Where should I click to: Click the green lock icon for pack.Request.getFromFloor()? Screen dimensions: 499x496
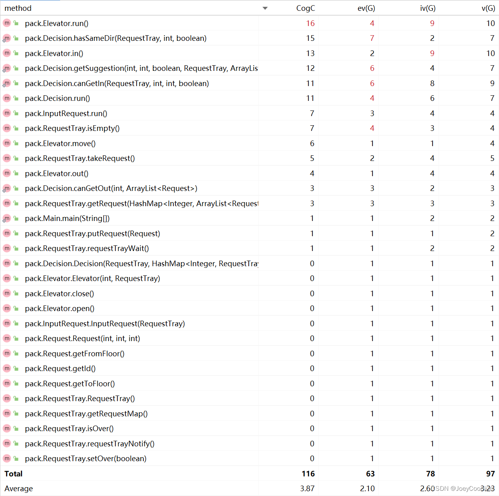[x=16, y=353]
